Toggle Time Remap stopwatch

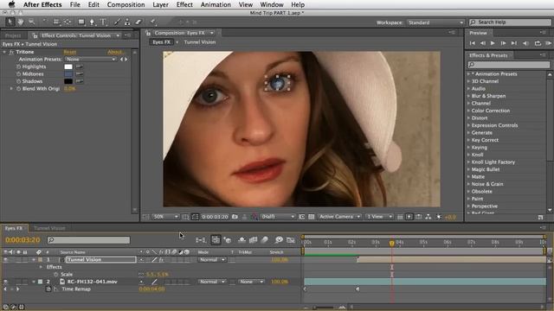pos(48,289)
